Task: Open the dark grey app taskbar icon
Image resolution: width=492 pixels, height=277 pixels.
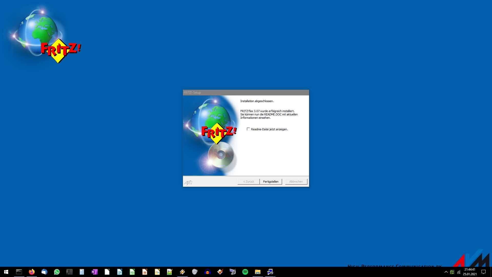Action: click(69, 272)
